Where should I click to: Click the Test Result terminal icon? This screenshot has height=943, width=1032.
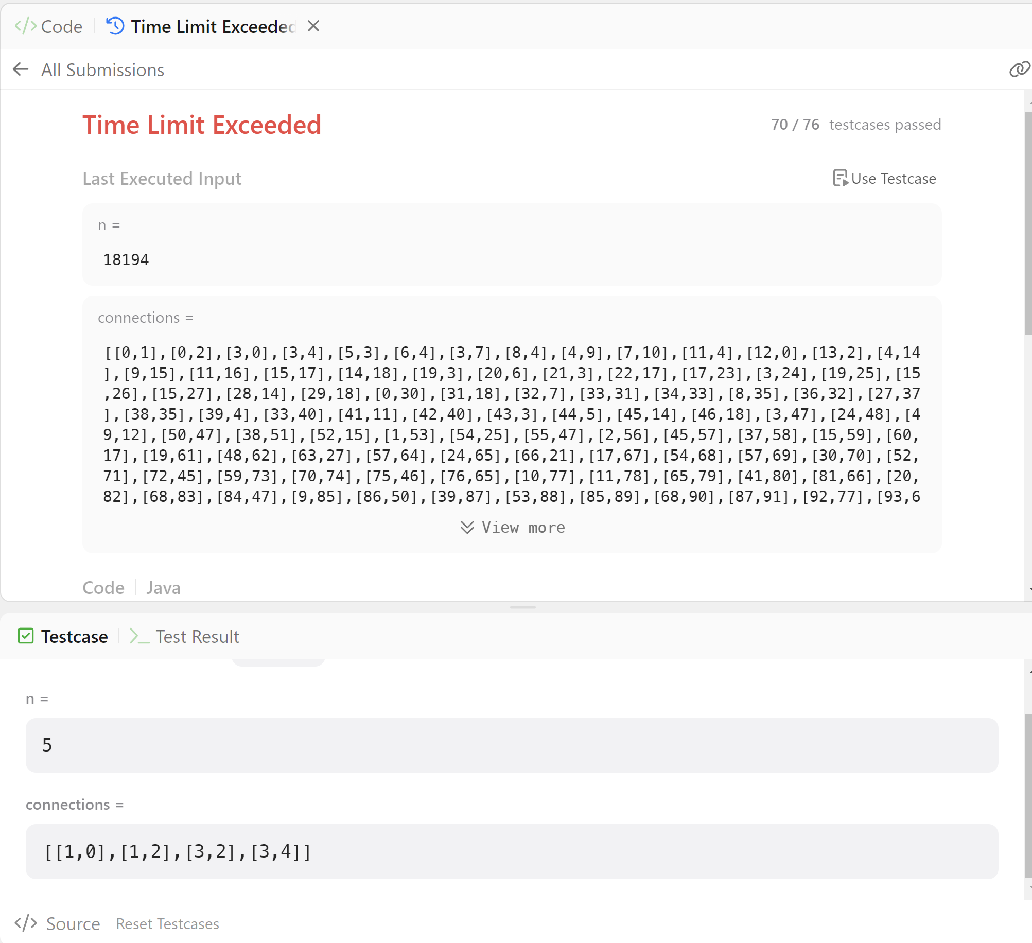[139, 637]
